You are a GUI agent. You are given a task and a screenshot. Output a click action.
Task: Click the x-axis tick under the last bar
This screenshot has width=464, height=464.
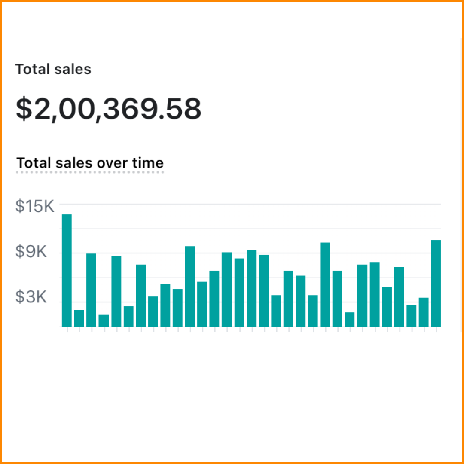[436, 330]
